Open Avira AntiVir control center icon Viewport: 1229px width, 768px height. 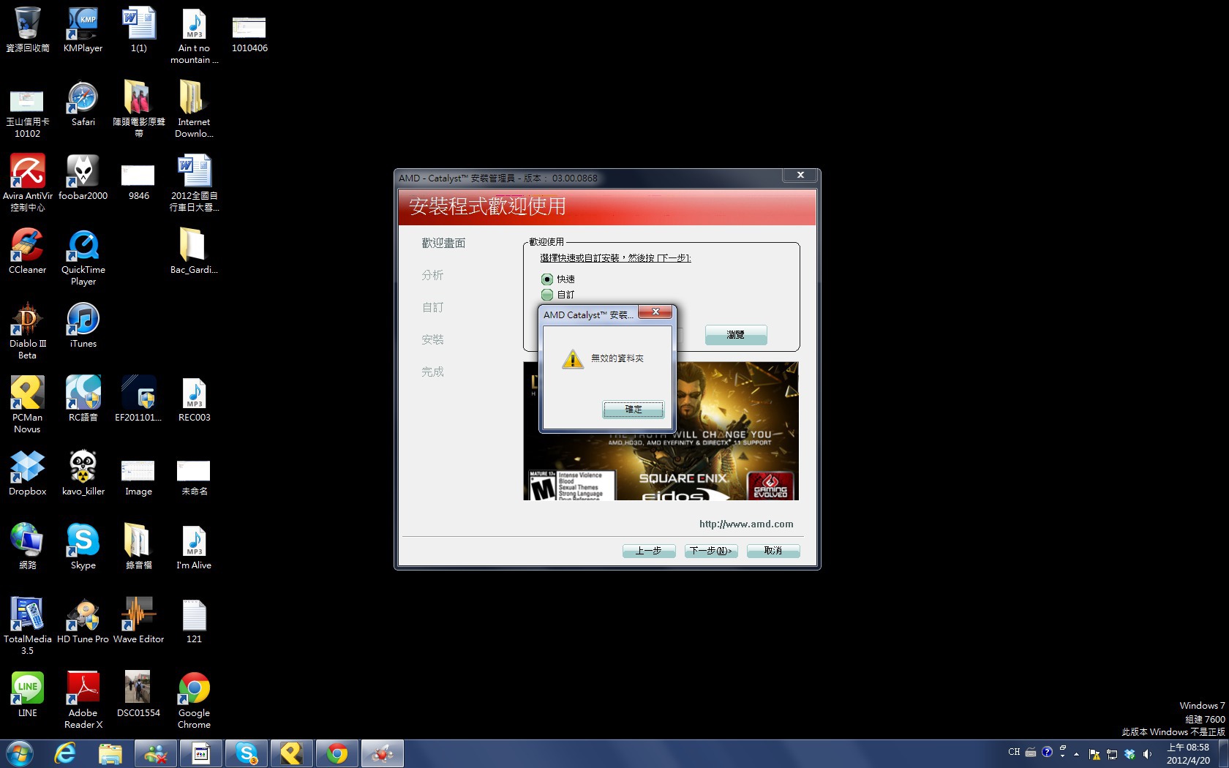pyautogui.click(x=28, y=183)
